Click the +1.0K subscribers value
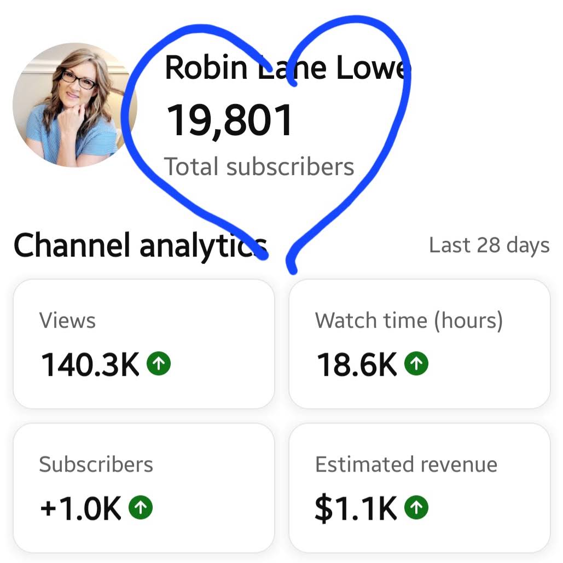The image size is (563, 563). 81,508
